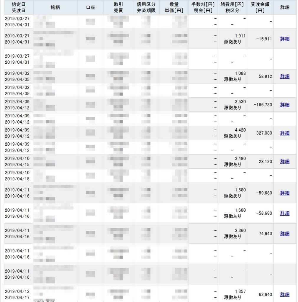Image resolution: width=298 pixels, height=302 pixels.
Task: Click the 約定日 受渡日 column header
Action: (19, 8)
